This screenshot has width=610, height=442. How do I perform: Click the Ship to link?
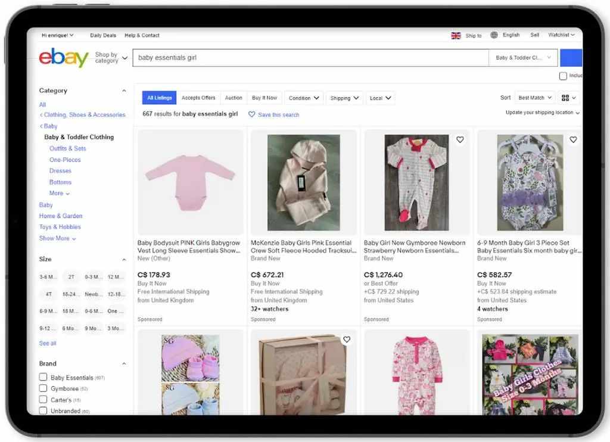click(474, 36)
